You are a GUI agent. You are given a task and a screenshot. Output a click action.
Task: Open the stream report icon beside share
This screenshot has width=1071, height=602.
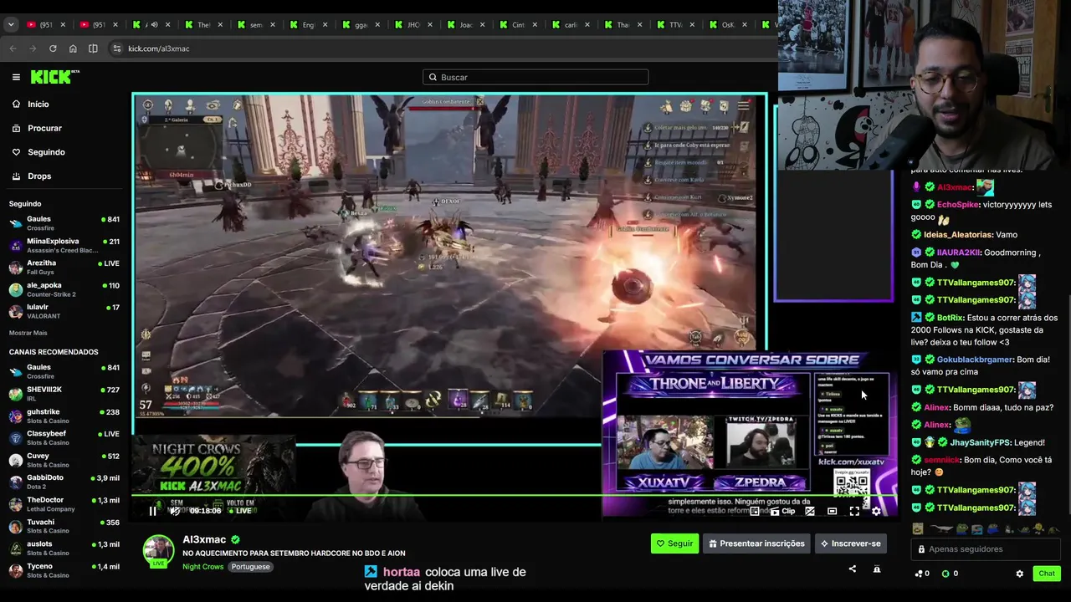point(877,569)
